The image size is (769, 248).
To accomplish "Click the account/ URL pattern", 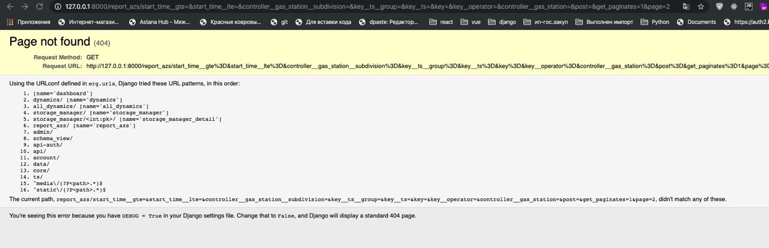I will (46, 158).
